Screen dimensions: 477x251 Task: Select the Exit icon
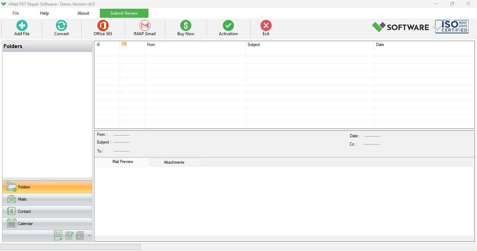point(266,28)
